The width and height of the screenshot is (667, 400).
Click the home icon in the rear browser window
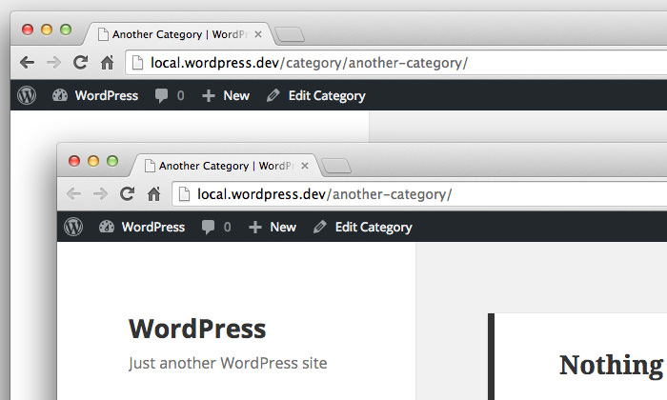tap(107, 63)
